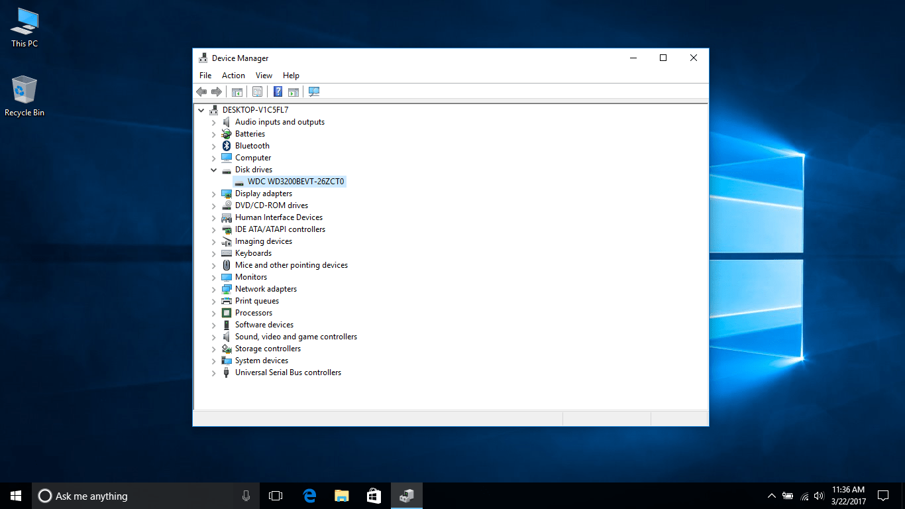Open the File menu

(x=205, y=75)
